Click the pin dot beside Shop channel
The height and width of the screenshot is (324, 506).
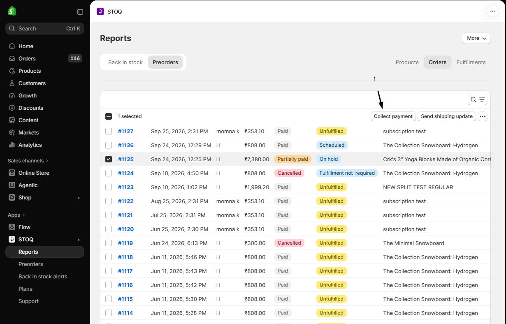click(x=79, y=198)
